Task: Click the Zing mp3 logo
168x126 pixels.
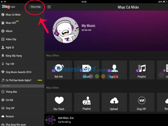Action: pyautogui.click(x=8, y=7)
